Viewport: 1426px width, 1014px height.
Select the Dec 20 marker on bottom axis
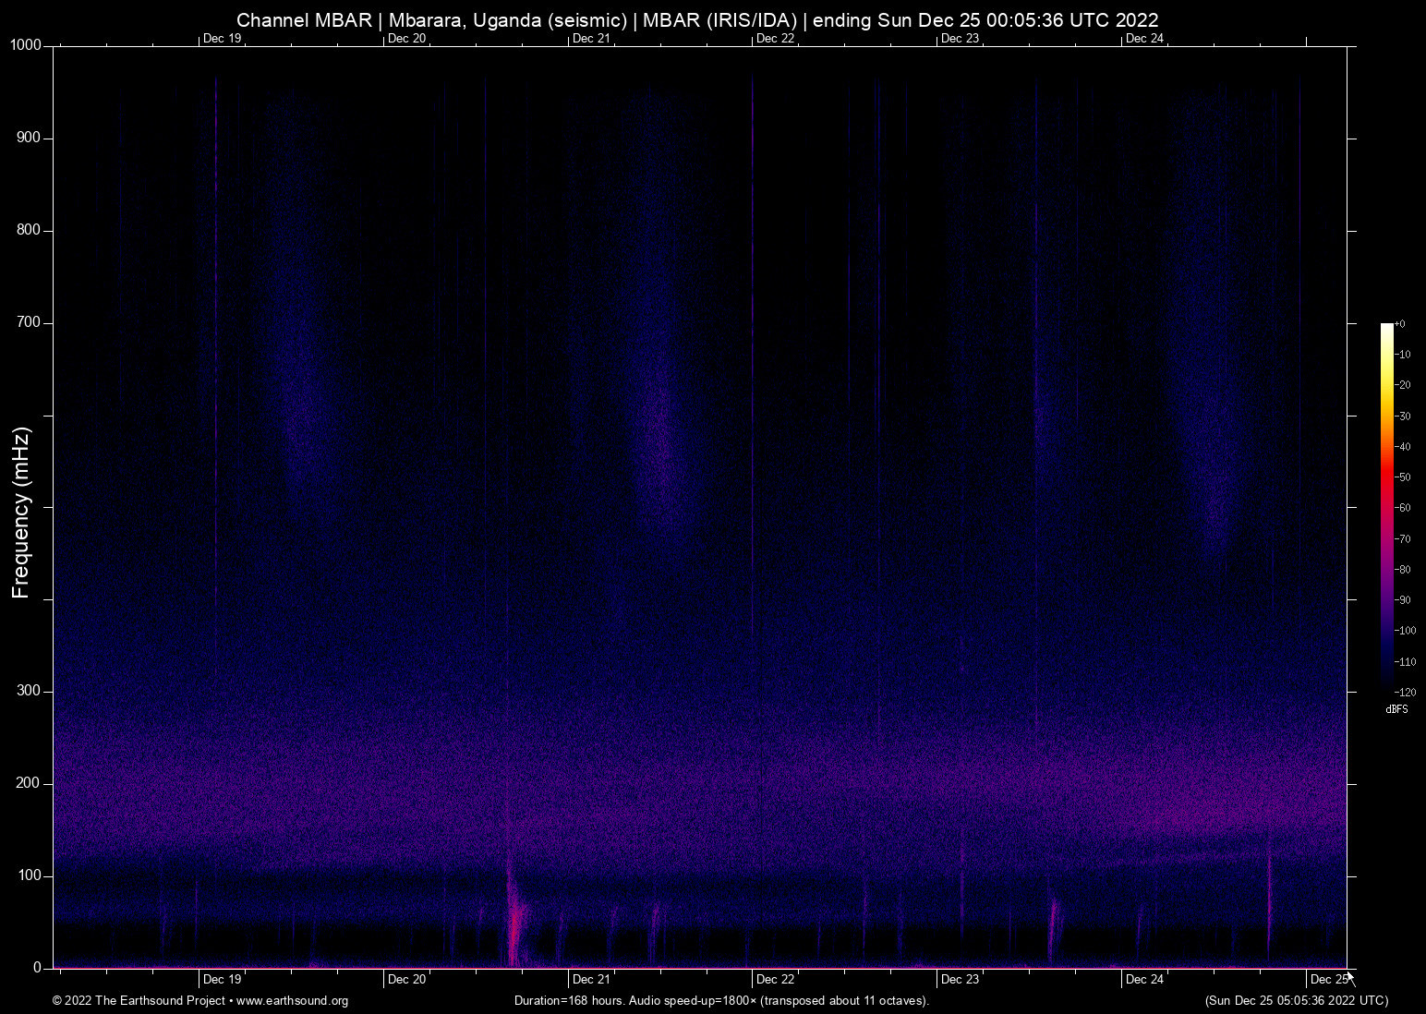406,978
